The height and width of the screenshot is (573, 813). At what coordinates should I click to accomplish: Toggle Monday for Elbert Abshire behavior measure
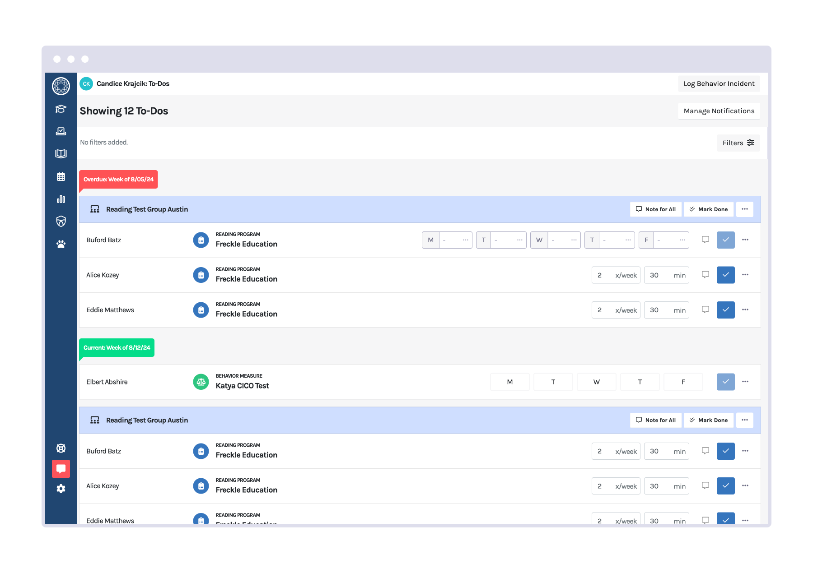[510, 382]
